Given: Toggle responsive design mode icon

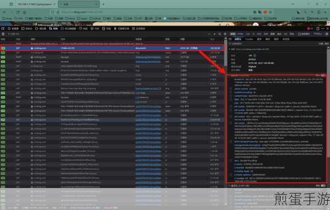Looking at the screenshot, I should [318, 29].
